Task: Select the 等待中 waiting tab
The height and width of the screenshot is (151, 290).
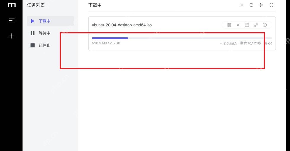Action: pos(50,33)
